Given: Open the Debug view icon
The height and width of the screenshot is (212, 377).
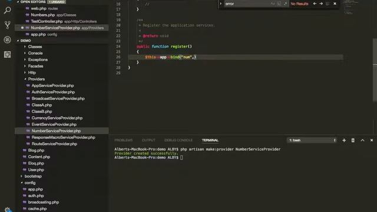Looking at the screenshot, I should pyautogui.click(x=8, y=39).
